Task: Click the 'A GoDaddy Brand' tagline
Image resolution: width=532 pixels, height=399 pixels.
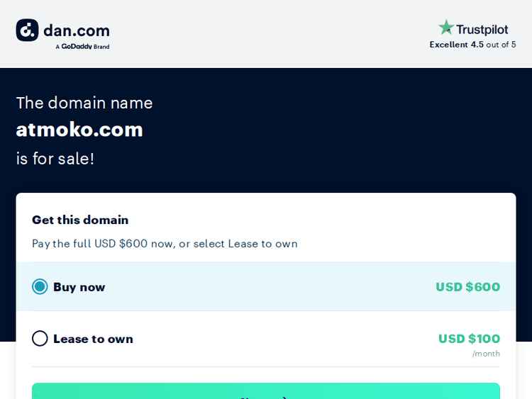Action: point(82,47)
